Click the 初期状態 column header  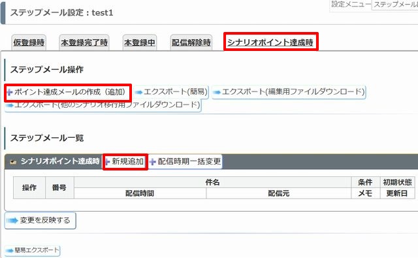(397, 182)
